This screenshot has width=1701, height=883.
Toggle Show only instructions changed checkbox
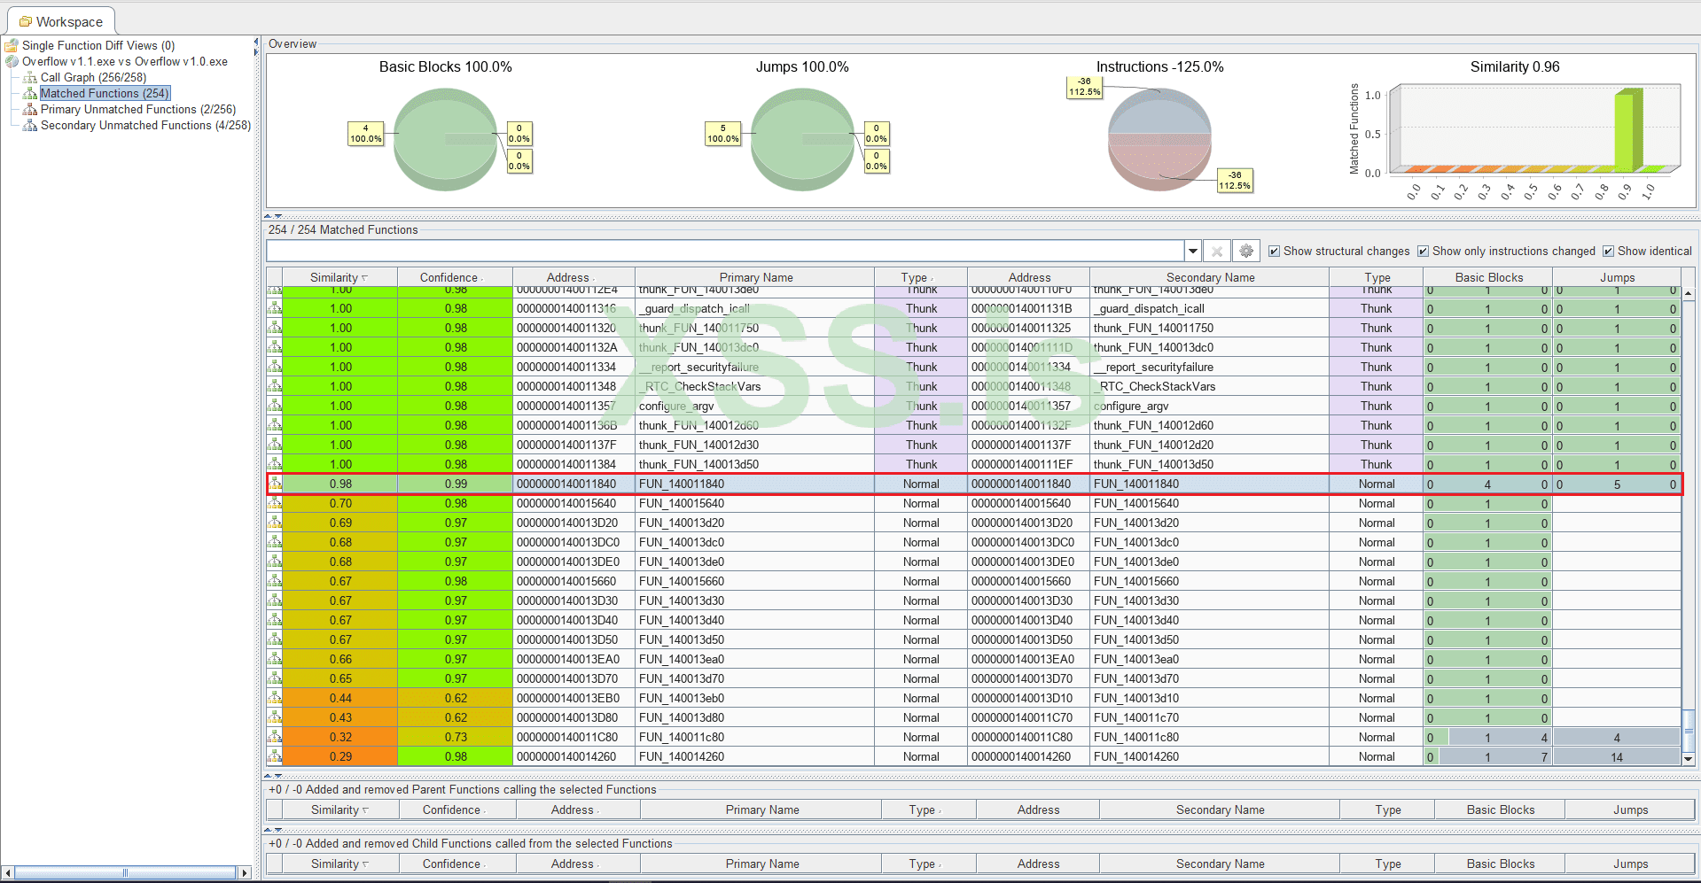1423,252
